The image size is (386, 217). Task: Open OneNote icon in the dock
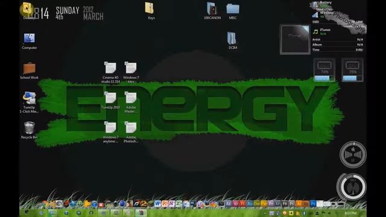coord(171,204)
